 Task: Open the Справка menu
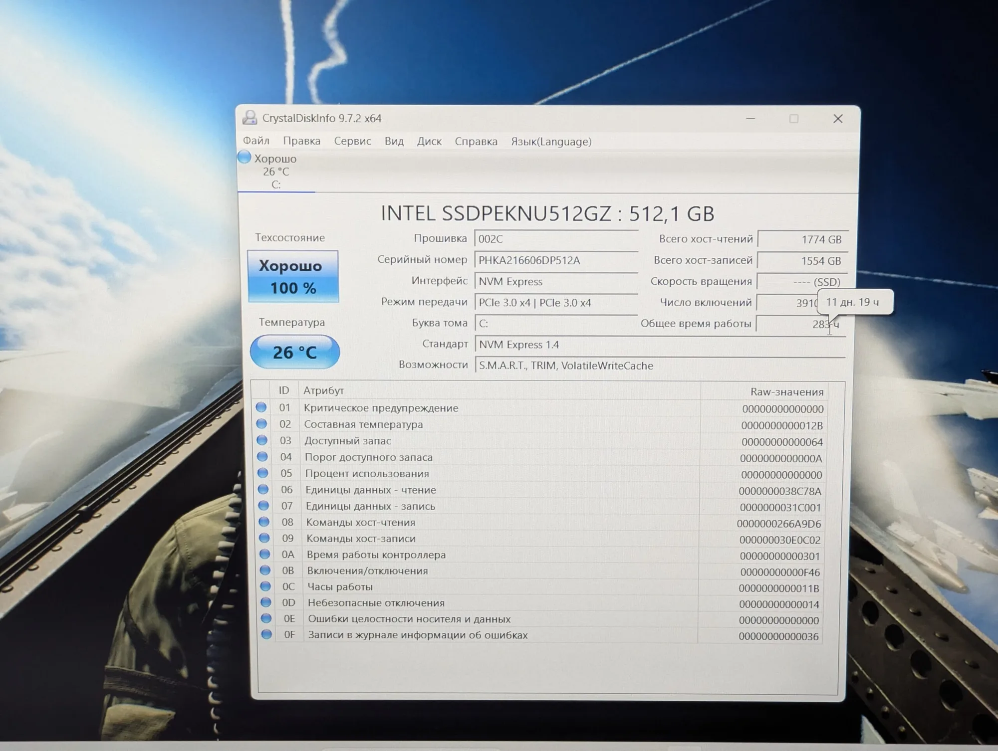(476, 142)
